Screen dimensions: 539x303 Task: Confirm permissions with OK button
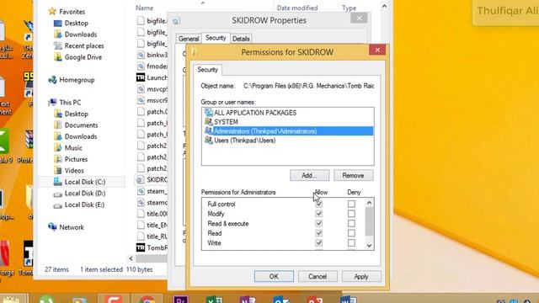coord(274,276)
